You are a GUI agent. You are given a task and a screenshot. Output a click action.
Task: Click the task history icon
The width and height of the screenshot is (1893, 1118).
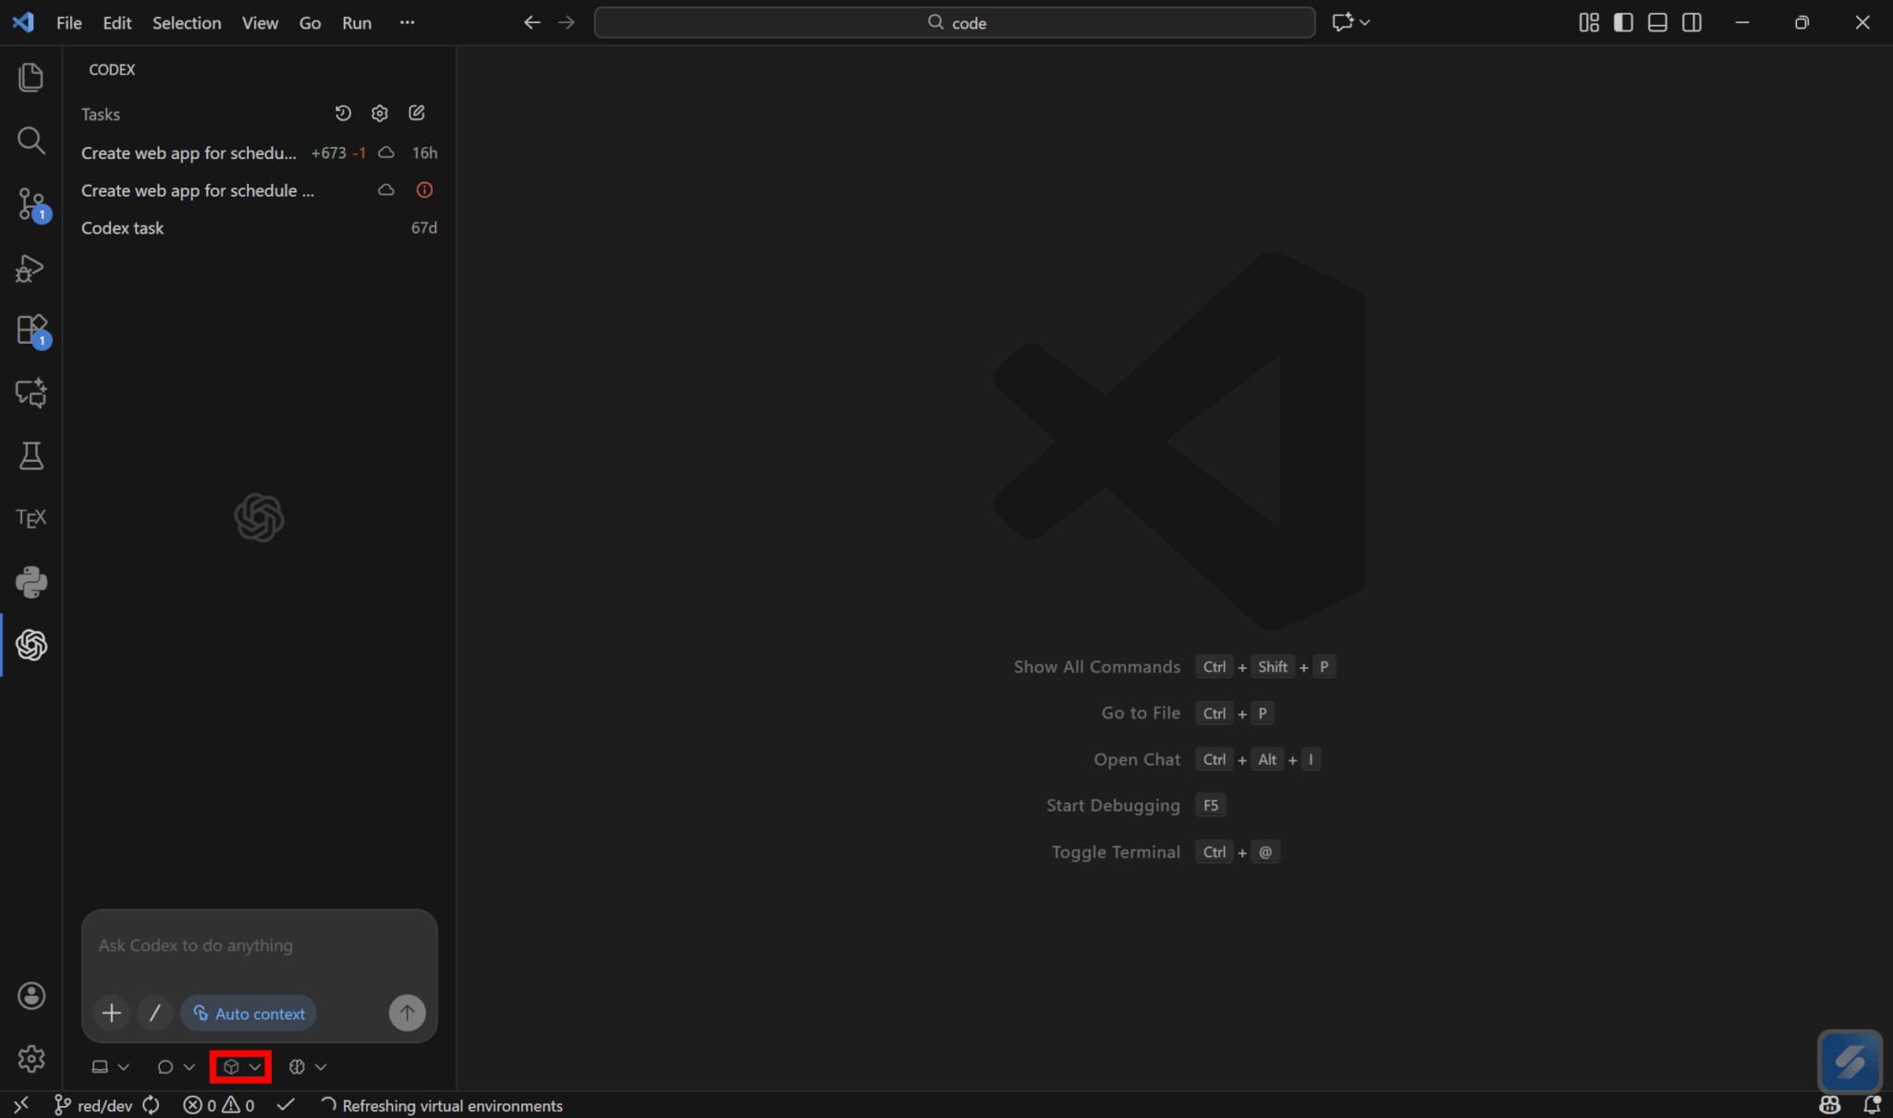pos(343,113)
